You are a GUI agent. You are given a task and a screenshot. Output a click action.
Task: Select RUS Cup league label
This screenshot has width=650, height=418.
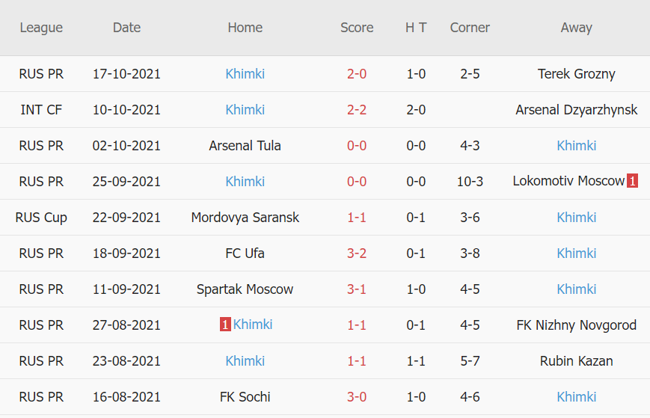coord(41,218)
